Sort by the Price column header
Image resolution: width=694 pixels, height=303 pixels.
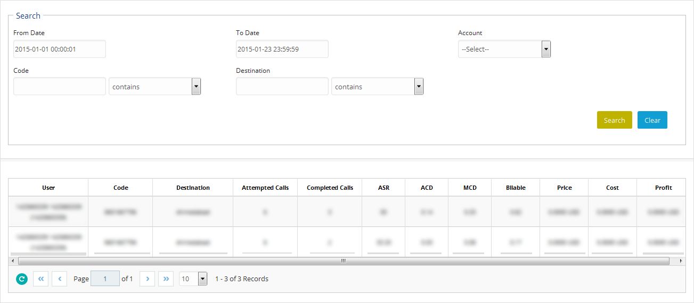coord(564,188)
